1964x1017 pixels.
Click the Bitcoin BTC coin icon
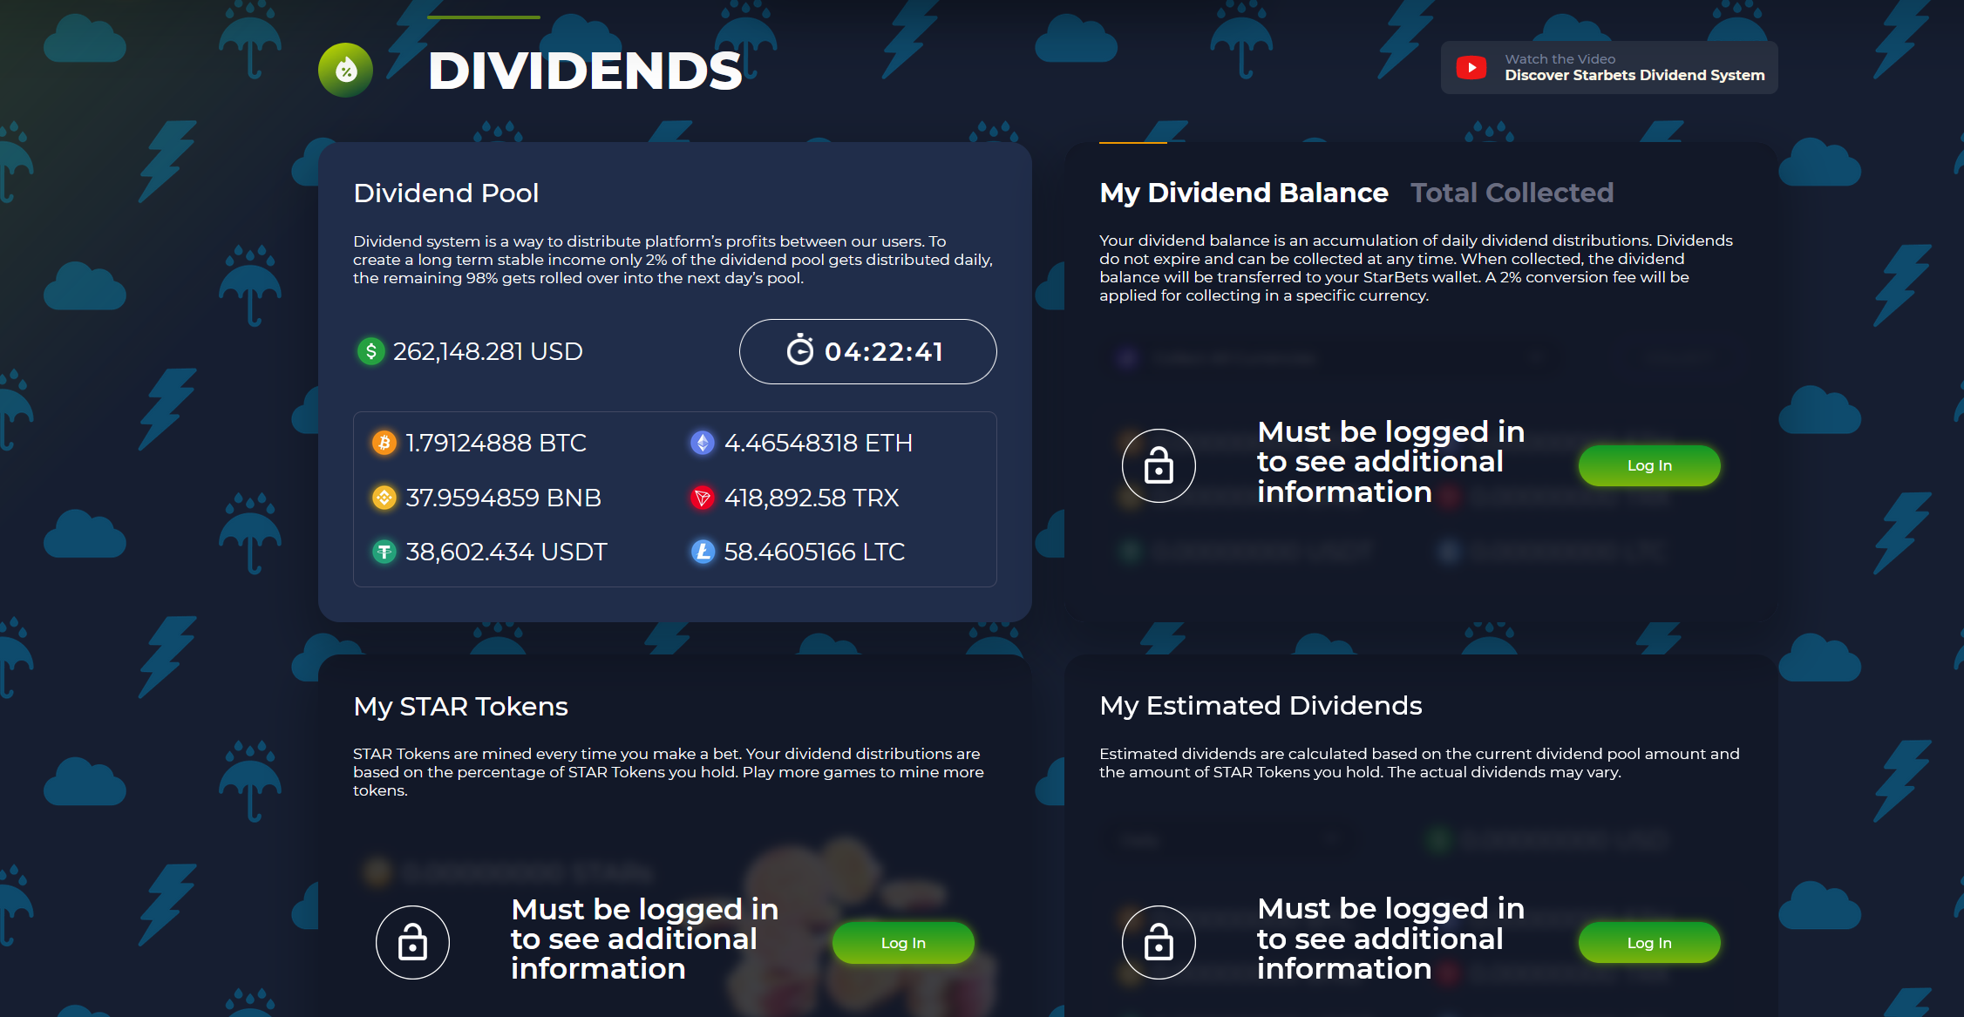tap(384, 443)
